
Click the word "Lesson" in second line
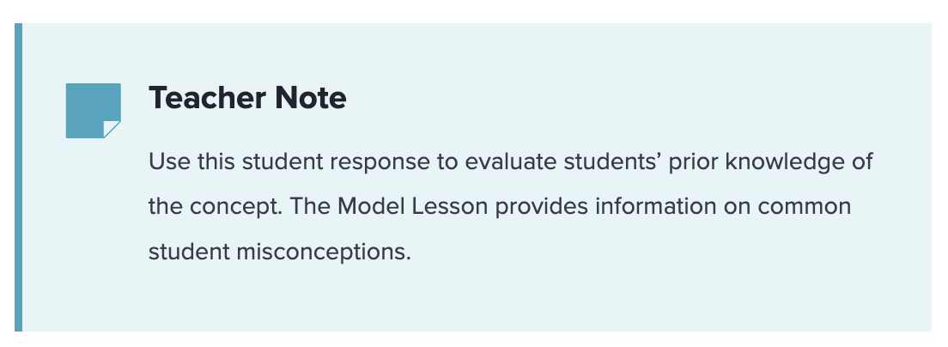point(449,207)
